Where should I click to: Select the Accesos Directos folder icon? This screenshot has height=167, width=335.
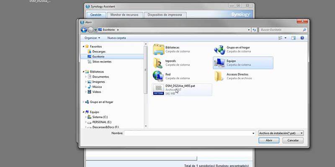pyautogui.click(x=219, y=76)
